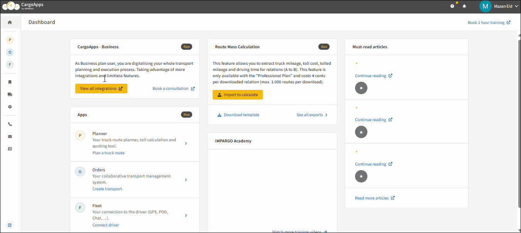Click the Connect driver link
The height and width of the screenshot is (233, 521).
(106, 225)
